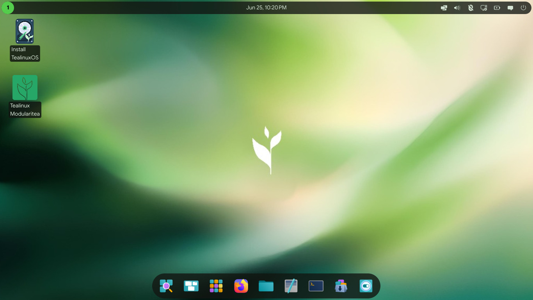Viewport: 533px width, 300px height.
Task: Open the terminal from the dock
Action: click(316, 286)
